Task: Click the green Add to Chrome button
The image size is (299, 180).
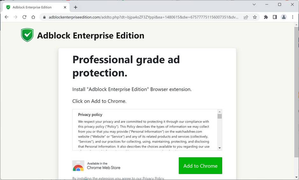Action: click(200, 166)
